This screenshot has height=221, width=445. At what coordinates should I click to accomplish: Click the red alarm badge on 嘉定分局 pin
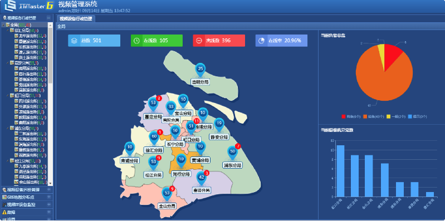tap(159, 98)
